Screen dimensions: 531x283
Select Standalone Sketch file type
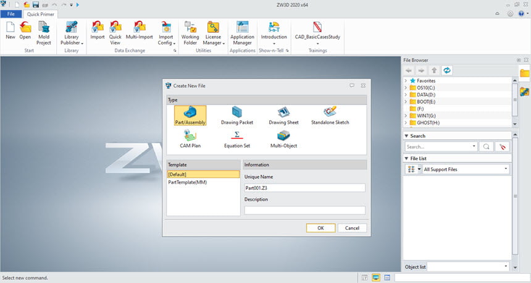pyautogui.click(x=330, y=116)
